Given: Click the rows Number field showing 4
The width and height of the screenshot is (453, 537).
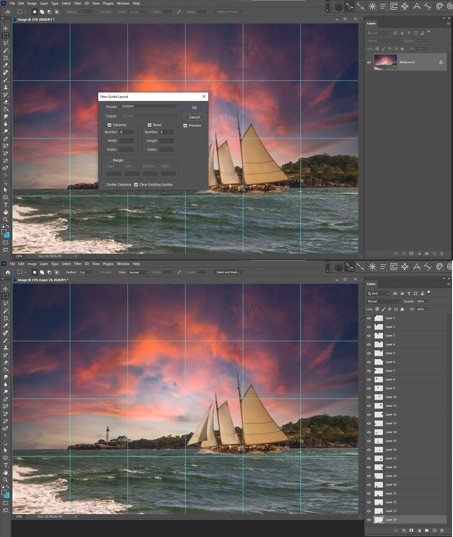Looking at the screenshot, I should [x=167, y=132].
